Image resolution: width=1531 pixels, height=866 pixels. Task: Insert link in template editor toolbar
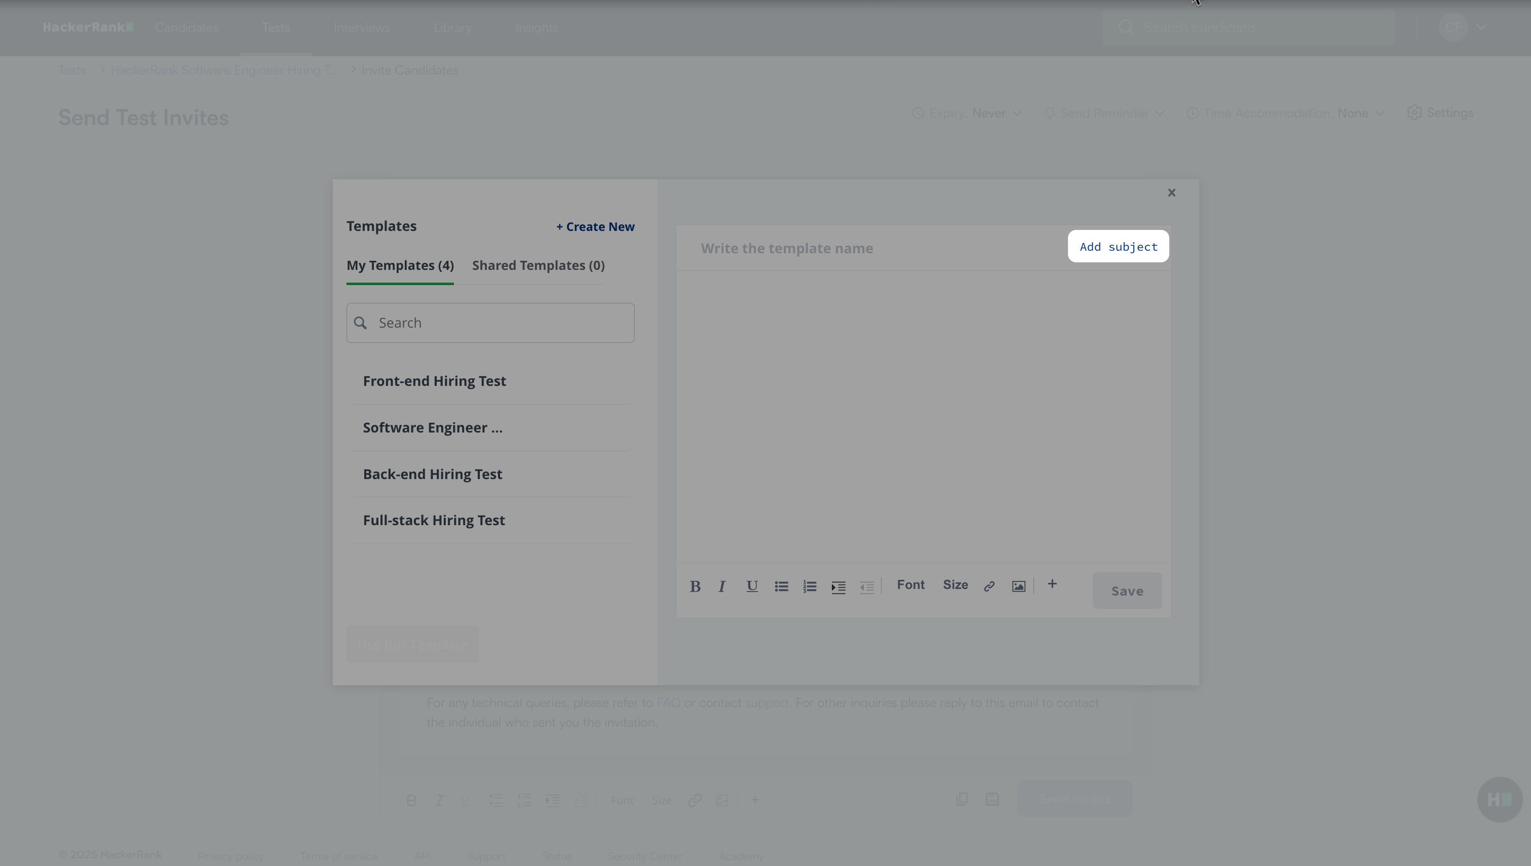click(989, 586)
